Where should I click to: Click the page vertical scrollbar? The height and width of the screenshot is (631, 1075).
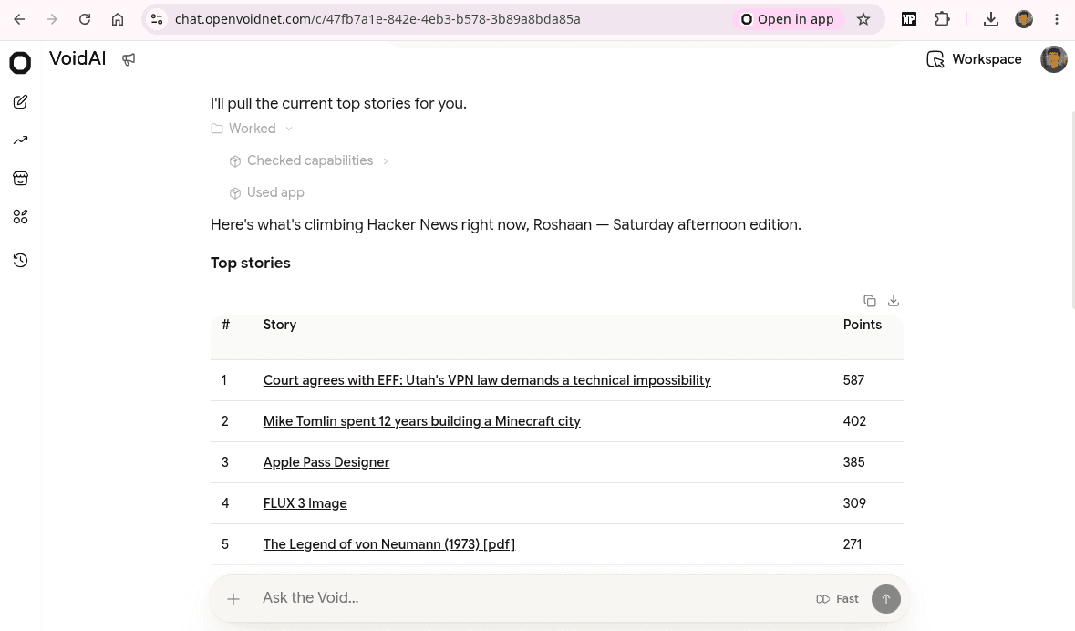(x=1072, y=209)
